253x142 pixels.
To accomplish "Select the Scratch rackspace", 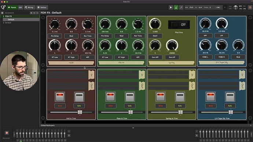I will (20, 23).
